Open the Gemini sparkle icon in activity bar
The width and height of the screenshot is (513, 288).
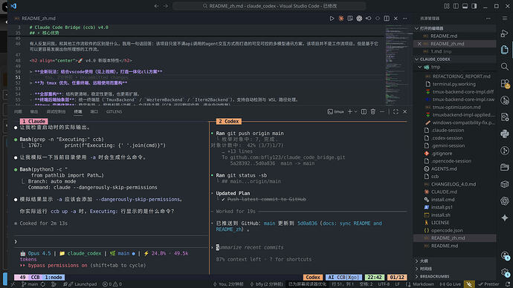504,217
